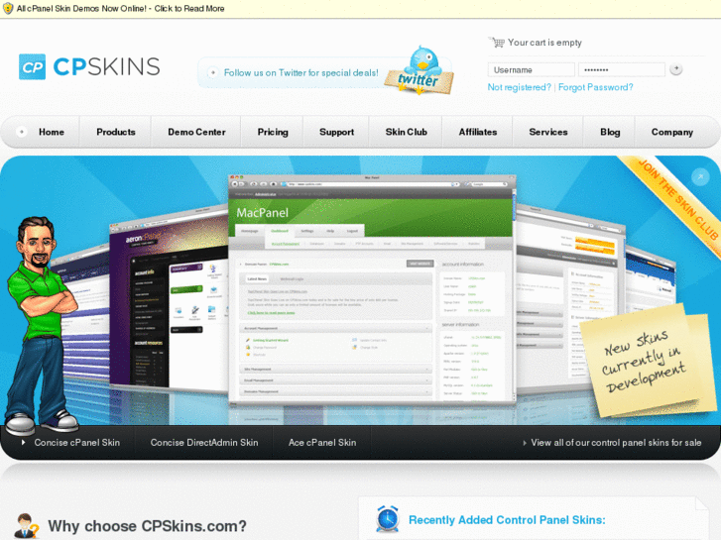Click the Forgot Password? link
Viewport: 721px width, 540px height.
595,87
